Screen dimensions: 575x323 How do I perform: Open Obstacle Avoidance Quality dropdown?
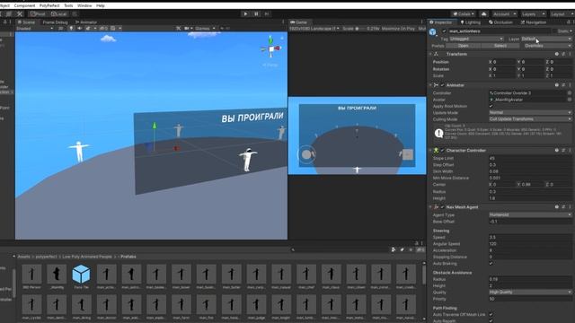tap(530, 292)
